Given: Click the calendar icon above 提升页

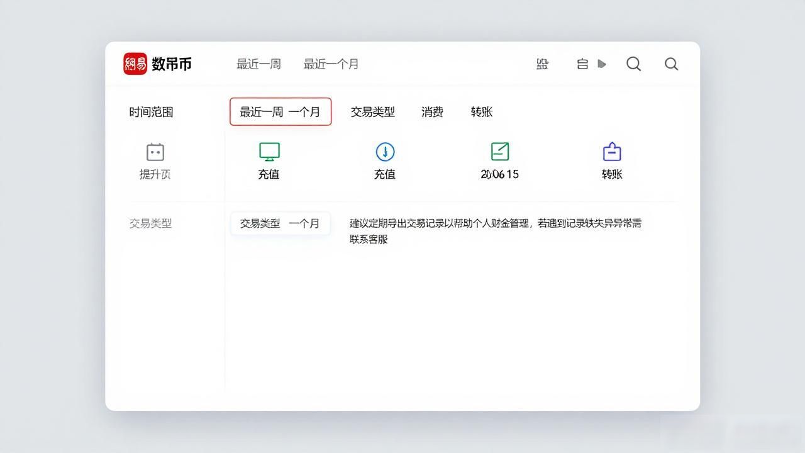Looking at the screenshot, I should pyautogui.click(x=155, y=152).
